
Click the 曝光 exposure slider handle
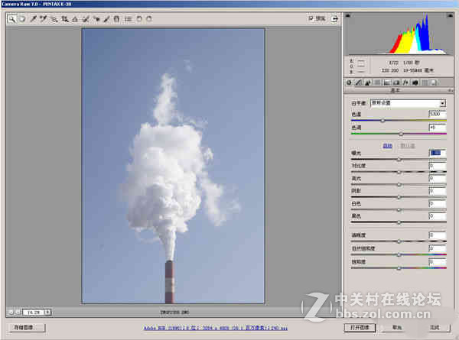pos(399,159)
